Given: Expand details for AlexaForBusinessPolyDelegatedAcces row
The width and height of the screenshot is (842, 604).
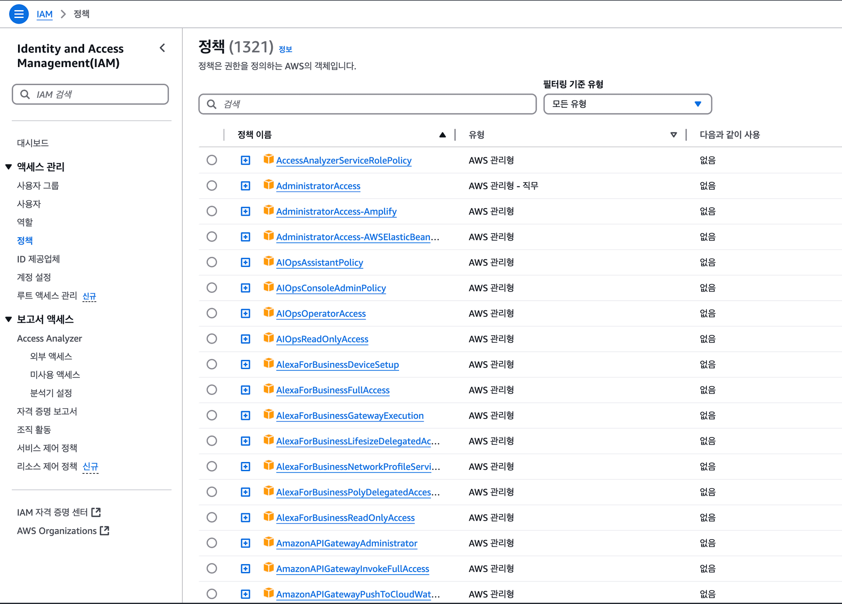Looking at the screenshot, I should click(246, 492).
